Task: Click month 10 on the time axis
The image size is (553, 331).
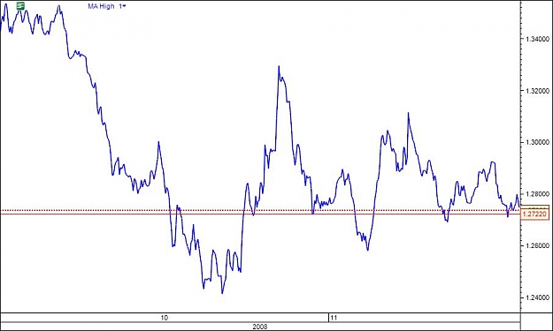Action: point(165,318)
